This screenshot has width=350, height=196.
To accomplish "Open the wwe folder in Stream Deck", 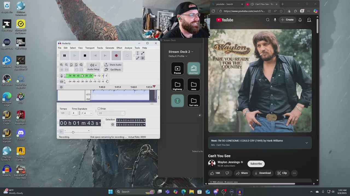I will 194,85.
